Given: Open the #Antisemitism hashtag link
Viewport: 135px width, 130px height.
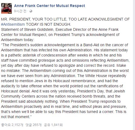Looking at the screenshot, I should 13,24.
